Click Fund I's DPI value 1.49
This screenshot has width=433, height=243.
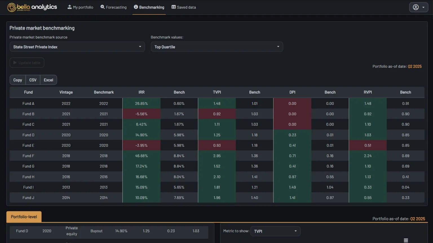292,187
